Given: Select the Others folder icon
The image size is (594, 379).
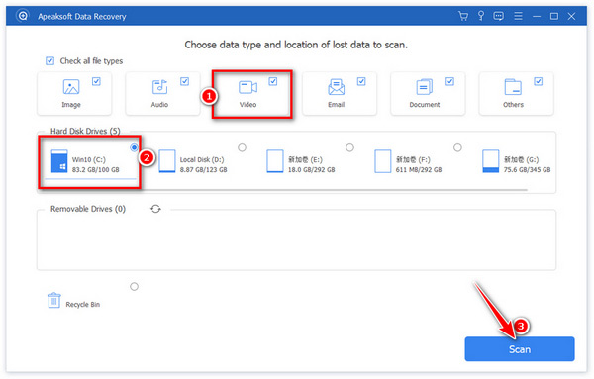Looking at the screenshot, I should (513, 87).
